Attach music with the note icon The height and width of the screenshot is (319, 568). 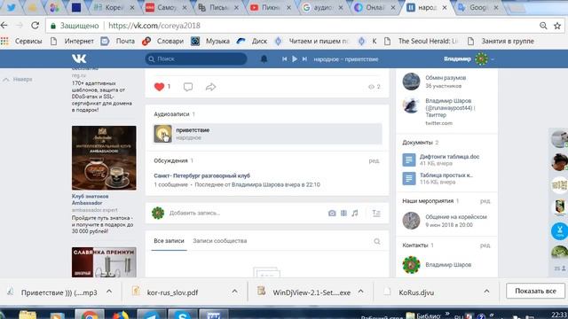355,214
